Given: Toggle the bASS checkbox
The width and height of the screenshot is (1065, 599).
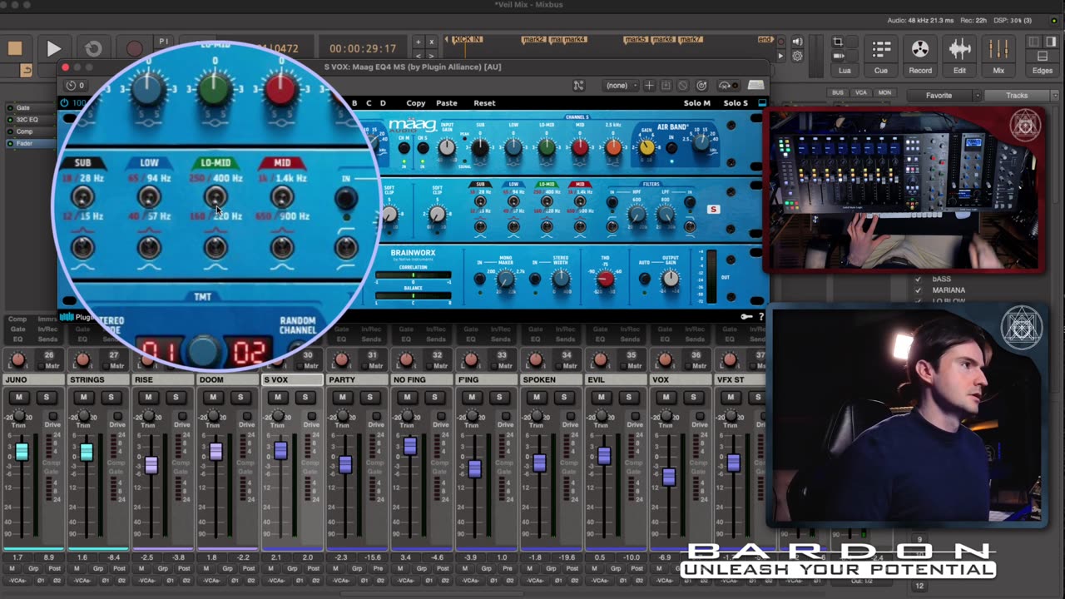Looking at the screenshot, I should click(918, 280).
